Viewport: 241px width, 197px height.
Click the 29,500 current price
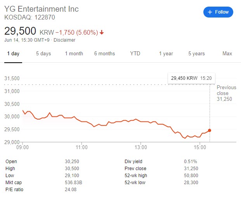[x=20, y=31]
